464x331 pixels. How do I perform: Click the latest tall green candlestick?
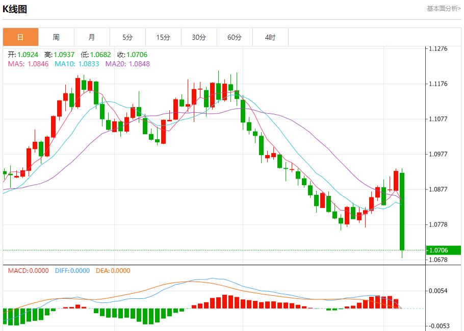click(x=402, y=211)
